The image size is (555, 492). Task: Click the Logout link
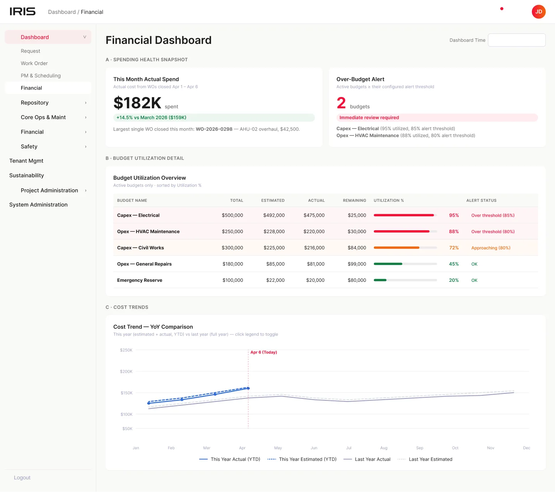(x=22, y=477)
